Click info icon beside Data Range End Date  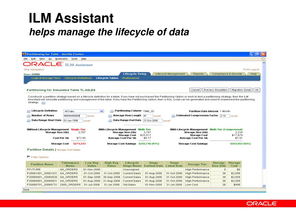pyautogui.click(x=110, y=121)
